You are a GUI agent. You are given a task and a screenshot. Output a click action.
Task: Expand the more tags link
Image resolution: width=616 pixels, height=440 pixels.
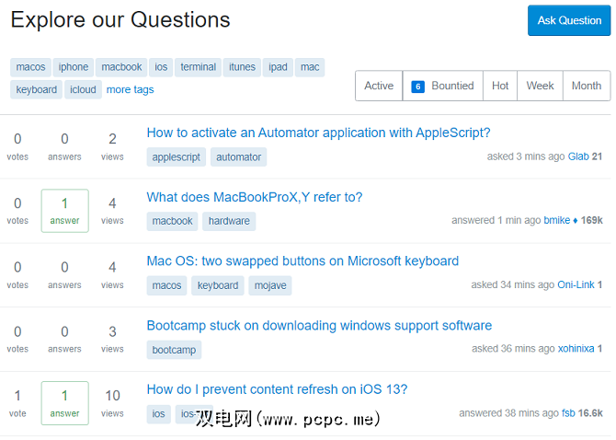coord(130,90)
